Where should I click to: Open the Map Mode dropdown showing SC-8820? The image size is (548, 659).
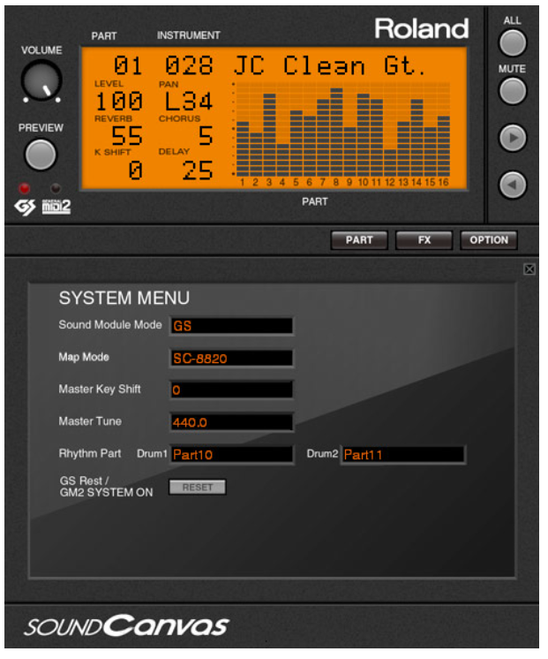click(x=231, y=358)
